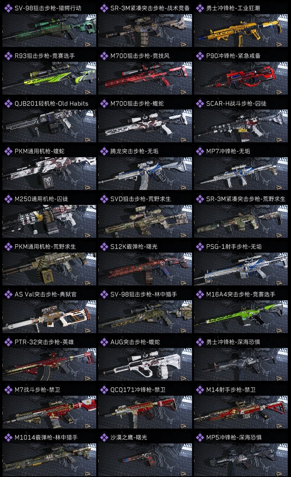Click the SVD狙击步枪-荒野求生 title label
Screen dimensions: 291x477
pyautogui.click(x=141, y=199)
